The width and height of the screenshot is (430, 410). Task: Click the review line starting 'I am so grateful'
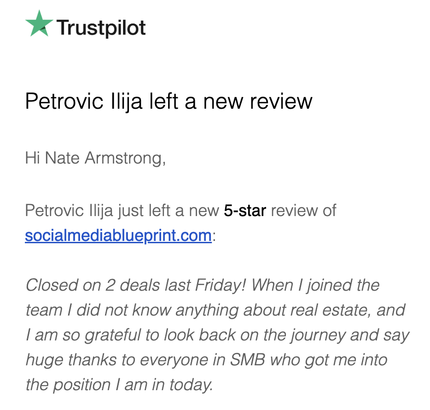click(x=217, y=335)
